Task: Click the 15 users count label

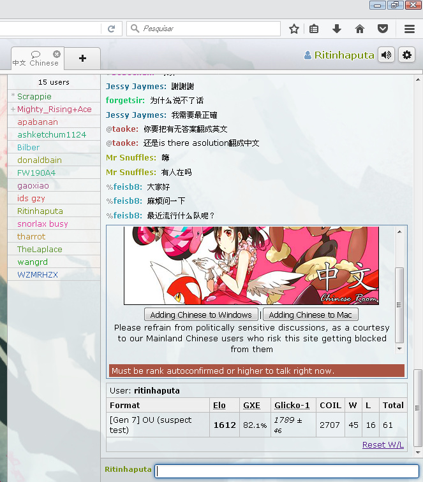Action: point(54,82)
